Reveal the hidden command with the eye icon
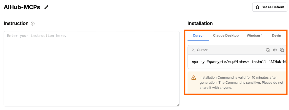Image resolution: width=289 pixels, height=110 pixels. [275, 50]
